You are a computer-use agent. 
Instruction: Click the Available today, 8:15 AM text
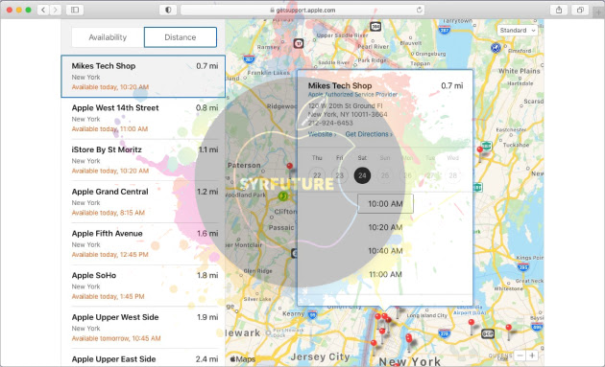coord(108,213)
